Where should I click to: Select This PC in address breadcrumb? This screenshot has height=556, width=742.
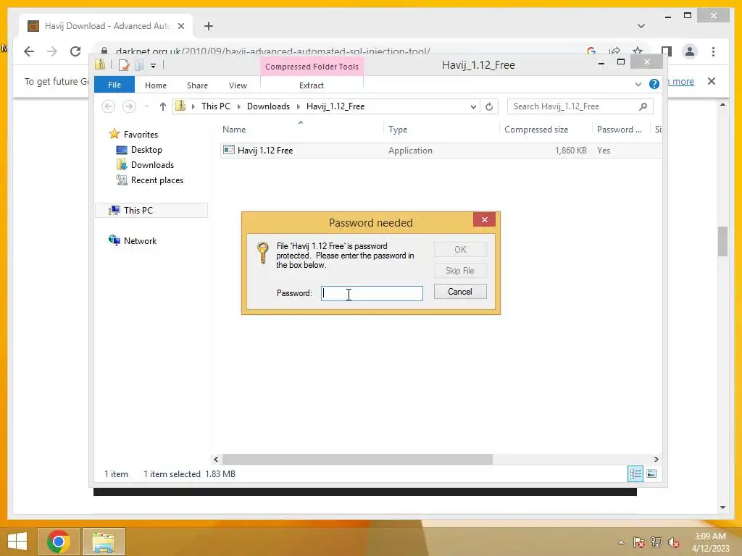(x=216, y=106)
